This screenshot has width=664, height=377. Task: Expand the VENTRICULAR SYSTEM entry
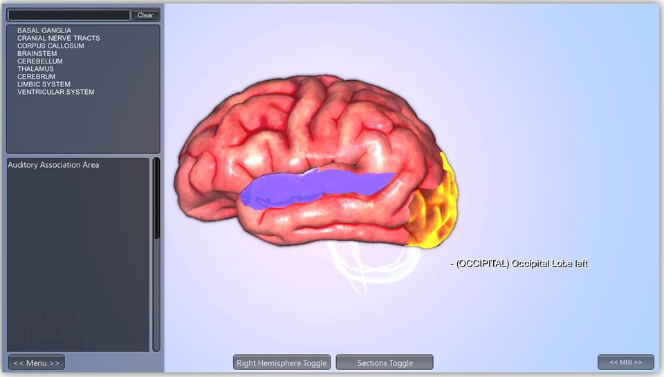(x=56, y=92)
